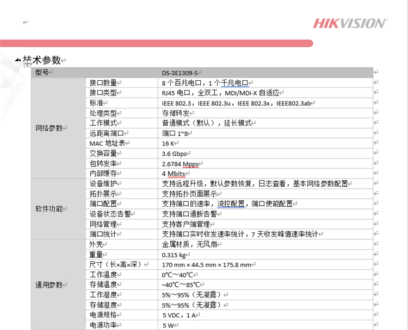The image size is (408, 330).
Task: Click the 内部缓存 label cell
Action: pyautogui.click(x=121, y=174)
